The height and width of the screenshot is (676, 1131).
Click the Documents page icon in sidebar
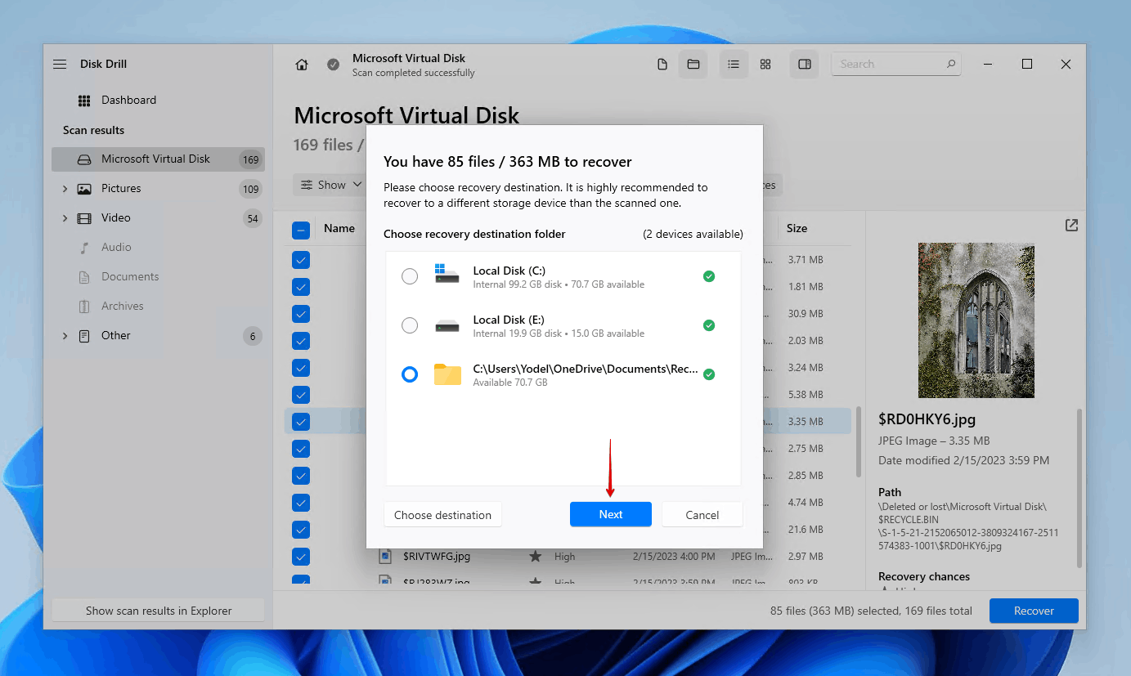[x=84, y=277]
